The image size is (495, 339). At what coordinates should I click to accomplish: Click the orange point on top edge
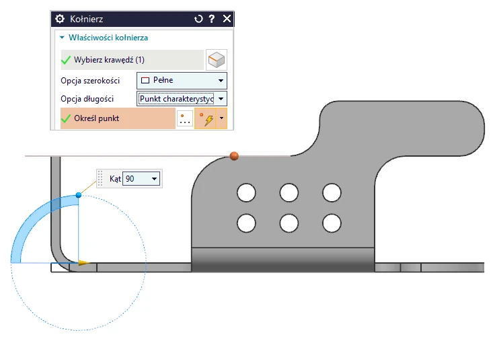click(x=234, y=156)
